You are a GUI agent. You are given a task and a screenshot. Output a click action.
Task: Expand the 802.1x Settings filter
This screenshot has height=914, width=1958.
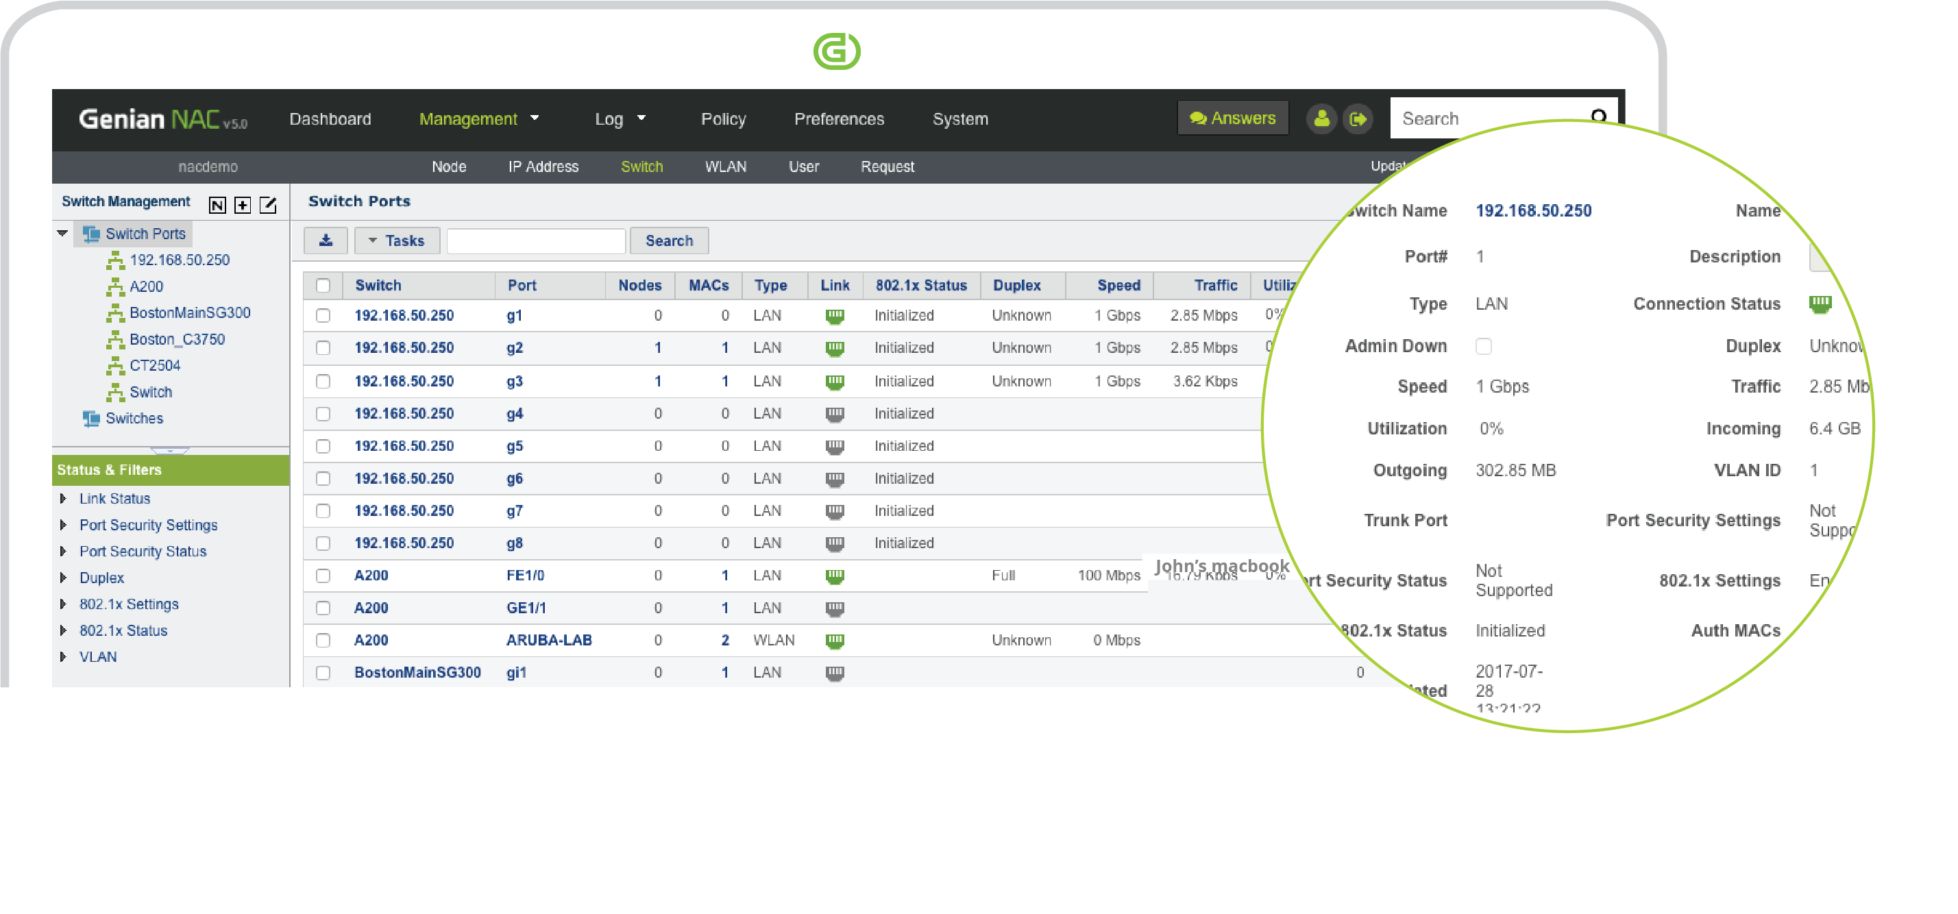[x=63, y=604]
